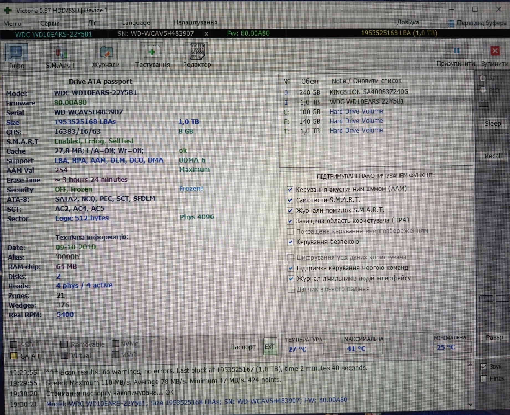Toggle Захищена область користувача (HPA) checkbox
Screen dimensions: 510x415
coord(290,221)
